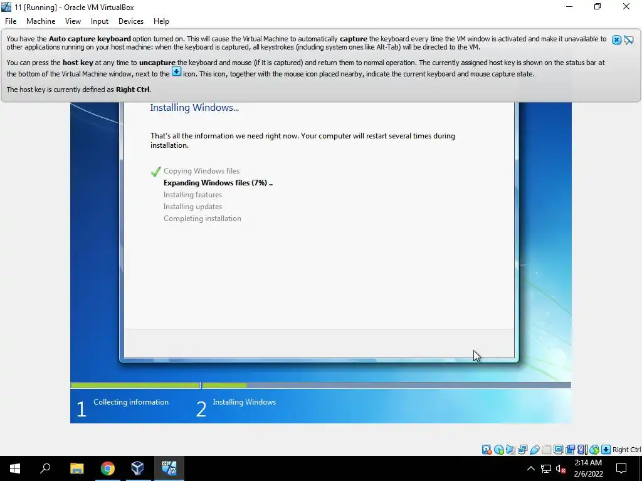Click the USB devices status icon
642x481 pixels.
(535, 450)
